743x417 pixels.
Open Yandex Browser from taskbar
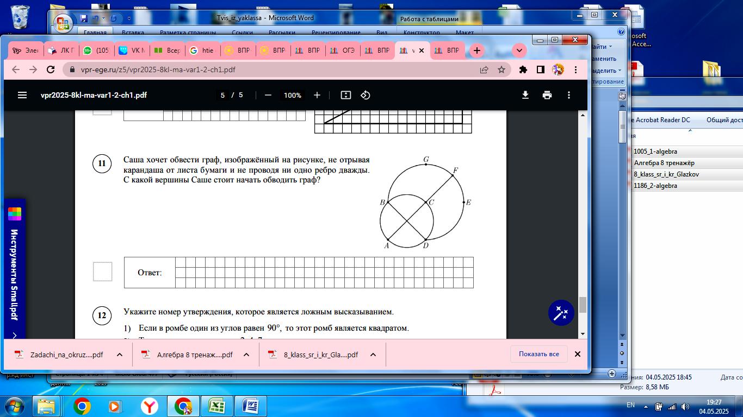[149, 406]
